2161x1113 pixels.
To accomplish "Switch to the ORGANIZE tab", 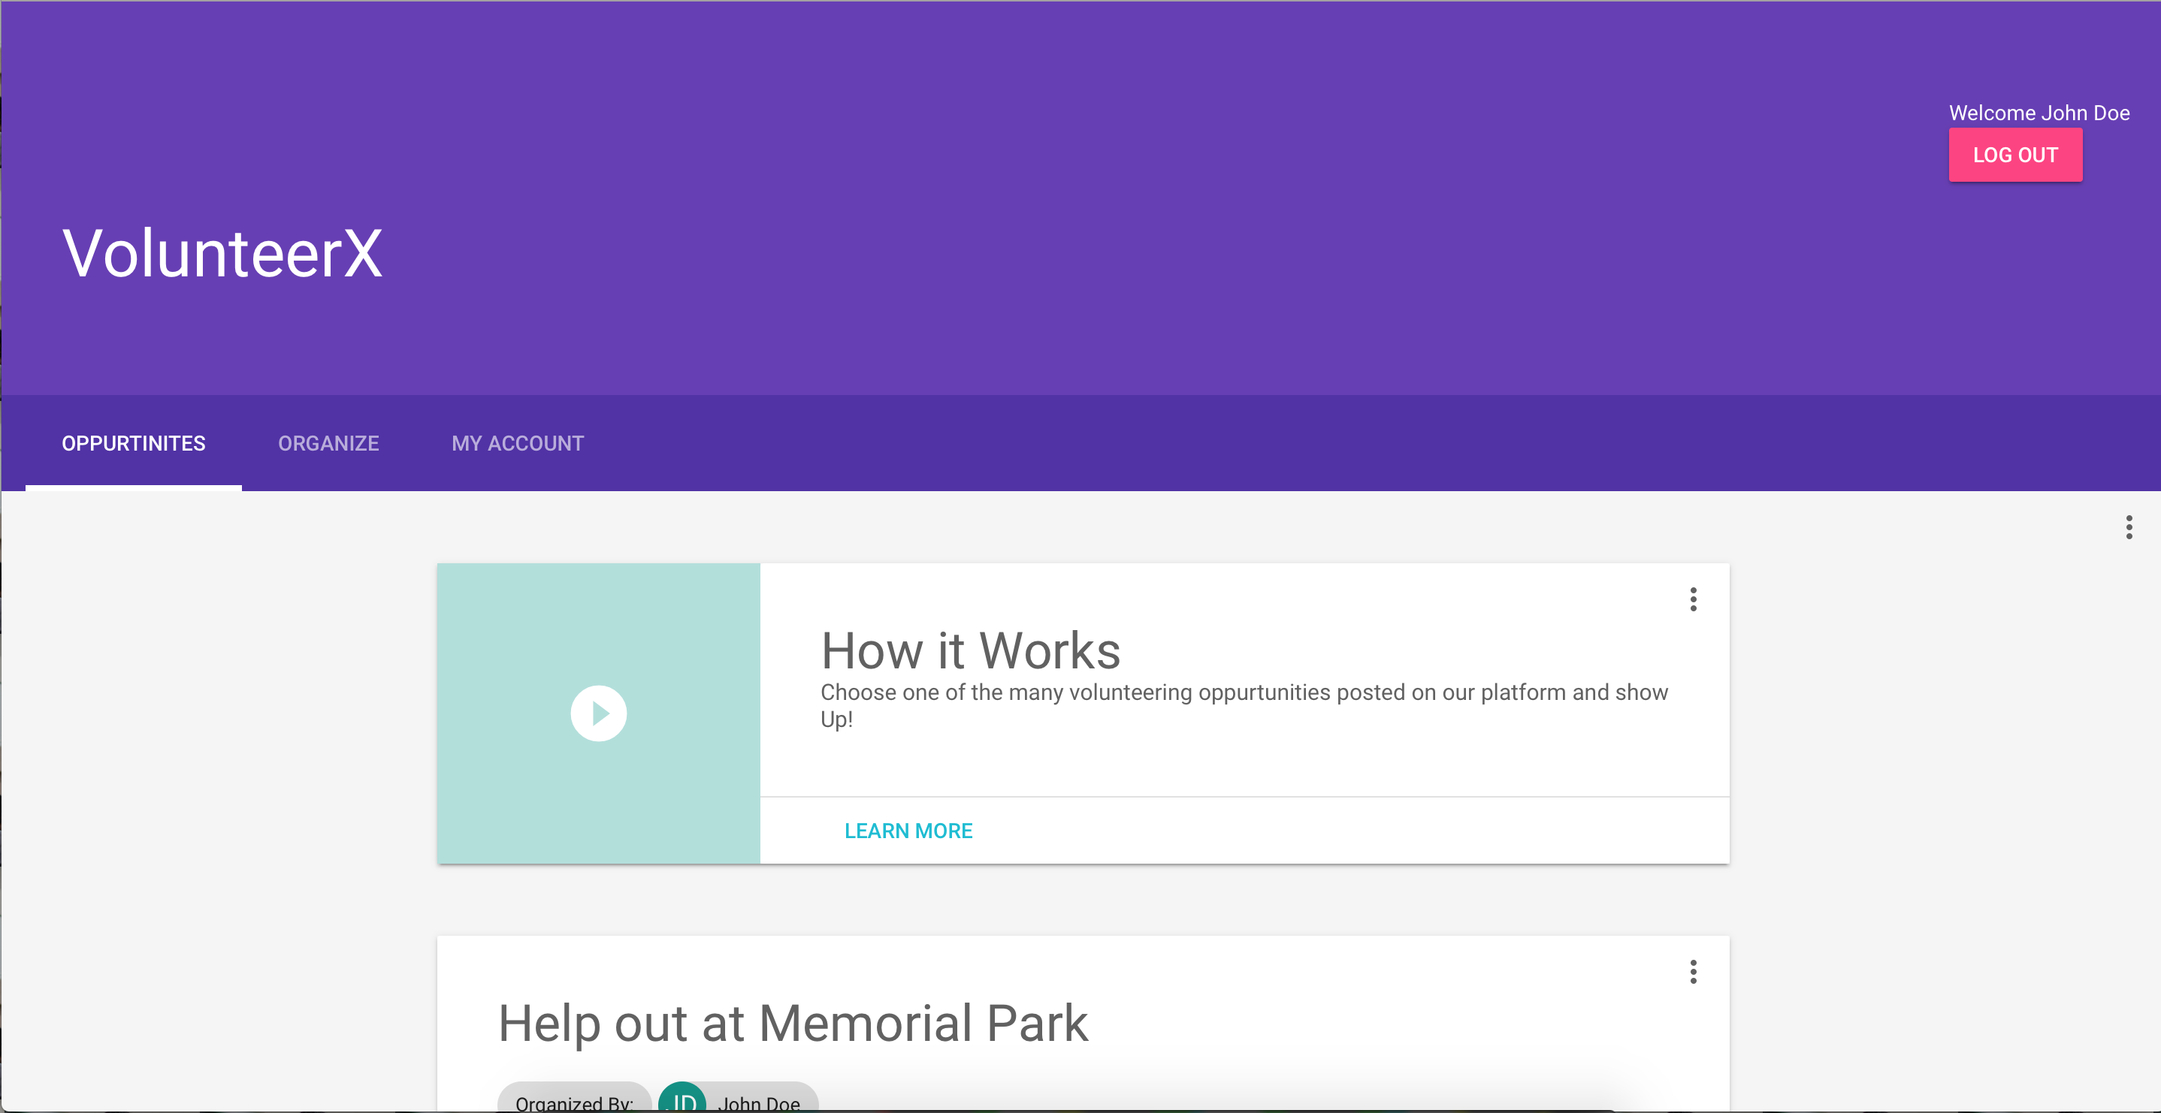I will pyautogui.click(x=328, y=443).
